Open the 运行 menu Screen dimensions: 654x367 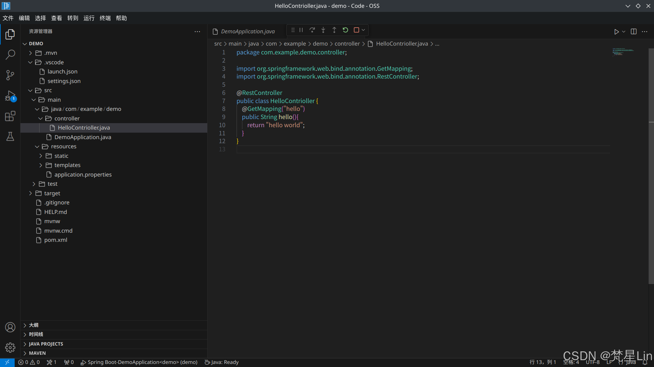pos(89,18)
